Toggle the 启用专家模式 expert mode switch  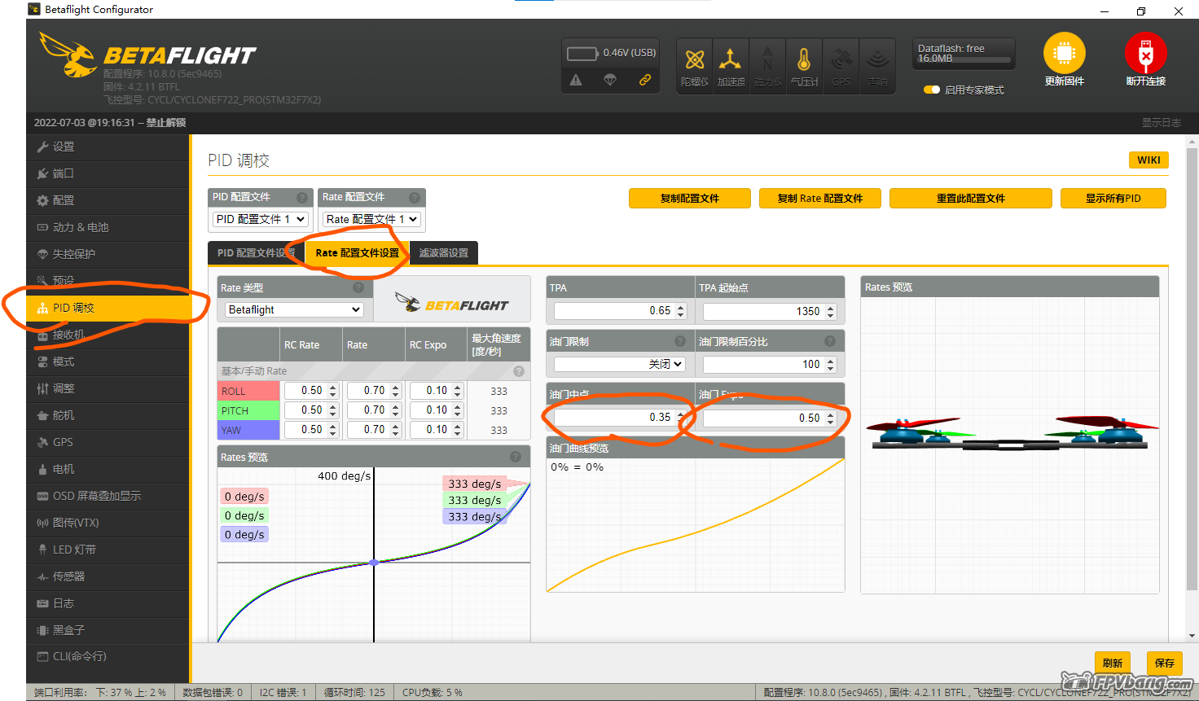click(932, 90)
